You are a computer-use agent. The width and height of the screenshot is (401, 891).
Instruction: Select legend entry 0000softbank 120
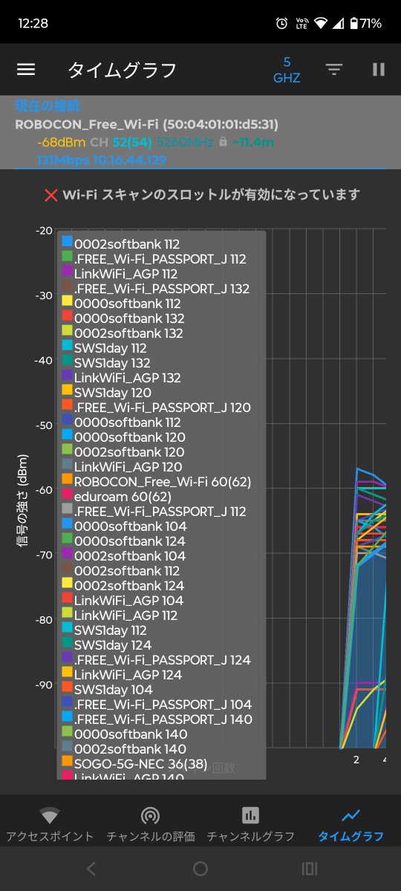[x=124, y=437]
